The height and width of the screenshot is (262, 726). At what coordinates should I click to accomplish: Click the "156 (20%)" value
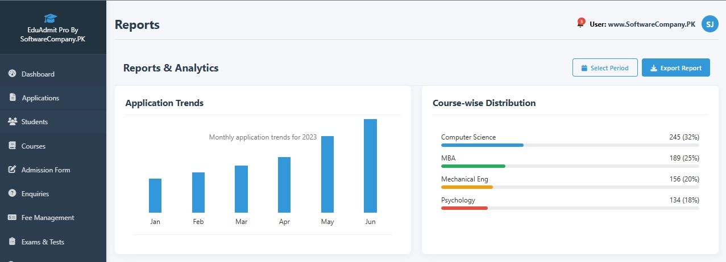point(684,179)
